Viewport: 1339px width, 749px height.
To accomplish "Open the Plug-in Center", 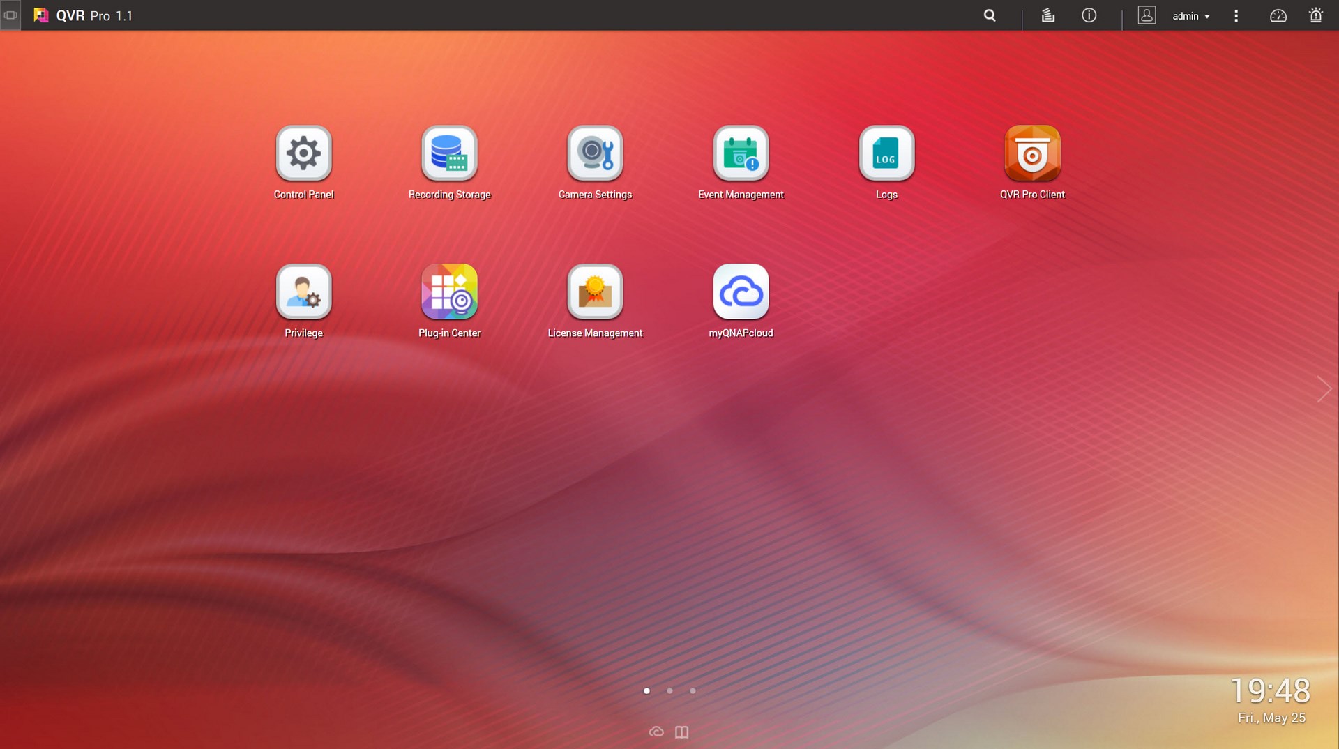I will [x=449, y=292].
